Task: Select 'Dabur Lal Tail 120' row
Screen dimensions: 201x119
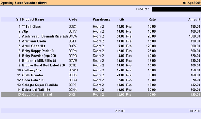Action: (101, 90)
